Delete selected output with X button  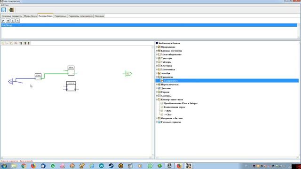click(x=17, y=21)
